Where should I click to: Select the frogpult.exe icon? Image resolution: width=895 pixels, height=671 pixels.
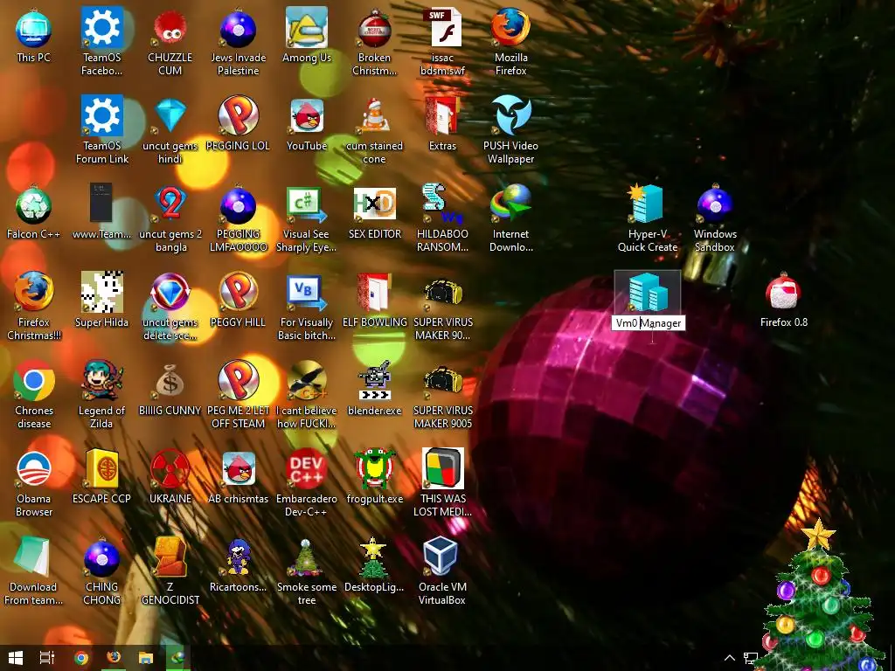[x=374, y=469]
